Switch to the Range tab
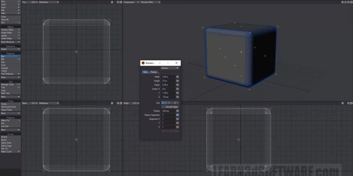This screenshot has width=353, height=176. pos(154,72)
